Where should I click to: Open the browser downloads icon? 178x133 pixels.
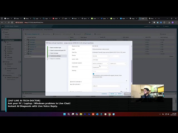point(169,22)
